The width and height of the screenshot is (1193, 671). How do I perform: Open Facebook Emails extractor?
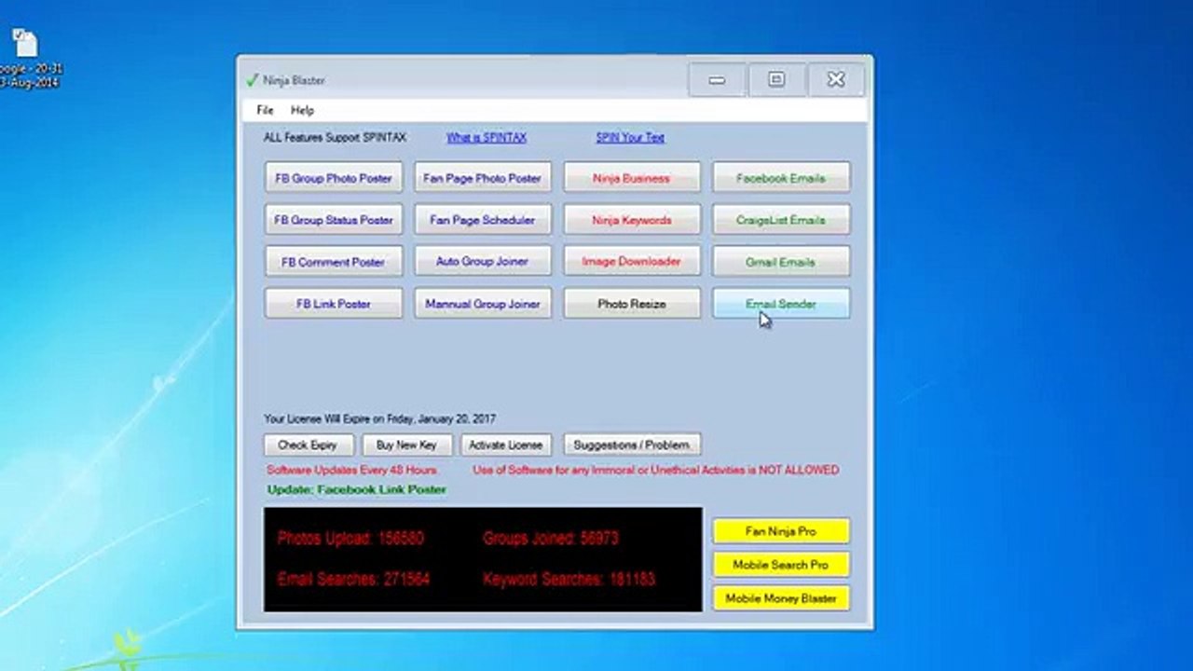[781, 178]
